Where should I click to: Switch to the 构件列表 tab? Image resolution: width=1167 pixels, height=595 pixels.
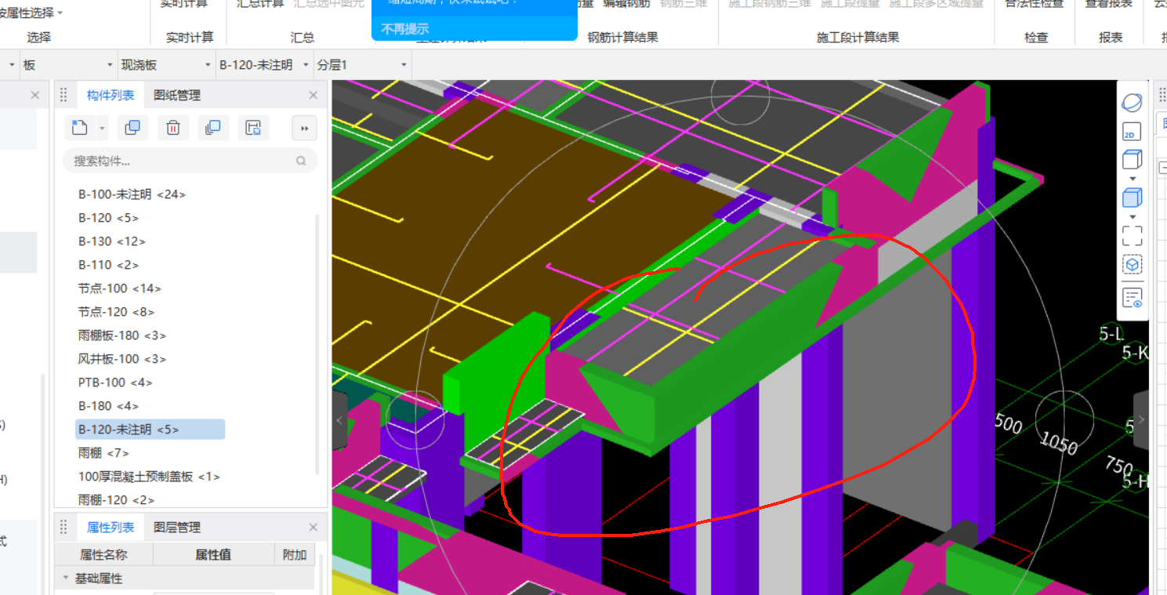(x=111, y=95)
